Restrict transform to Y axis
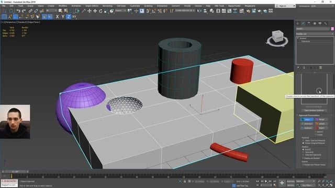This screenshot has width=335, height=188. tap(63, 17)
